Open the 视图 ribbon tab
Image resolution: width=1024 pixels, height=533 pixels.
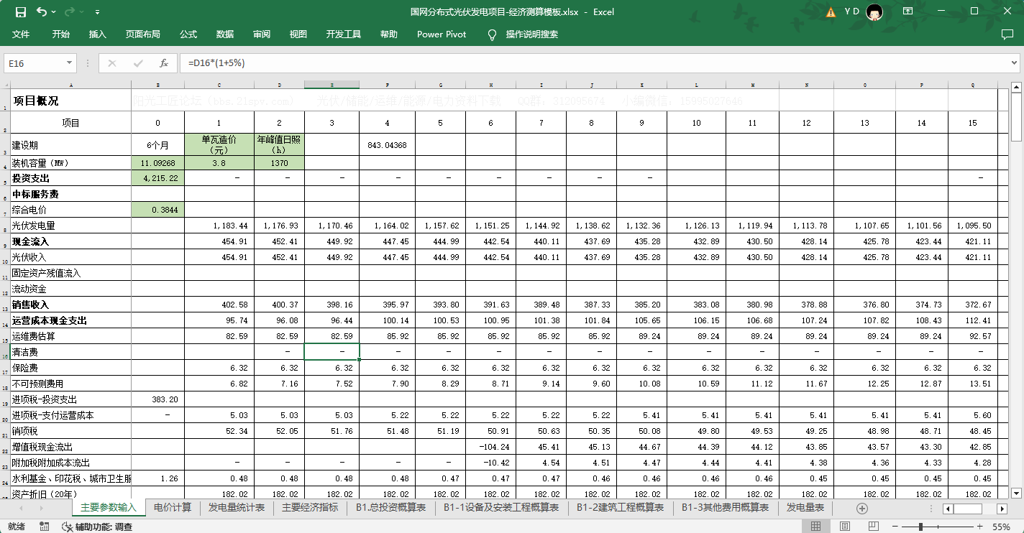pyautogui.click(x=298, y=34)
